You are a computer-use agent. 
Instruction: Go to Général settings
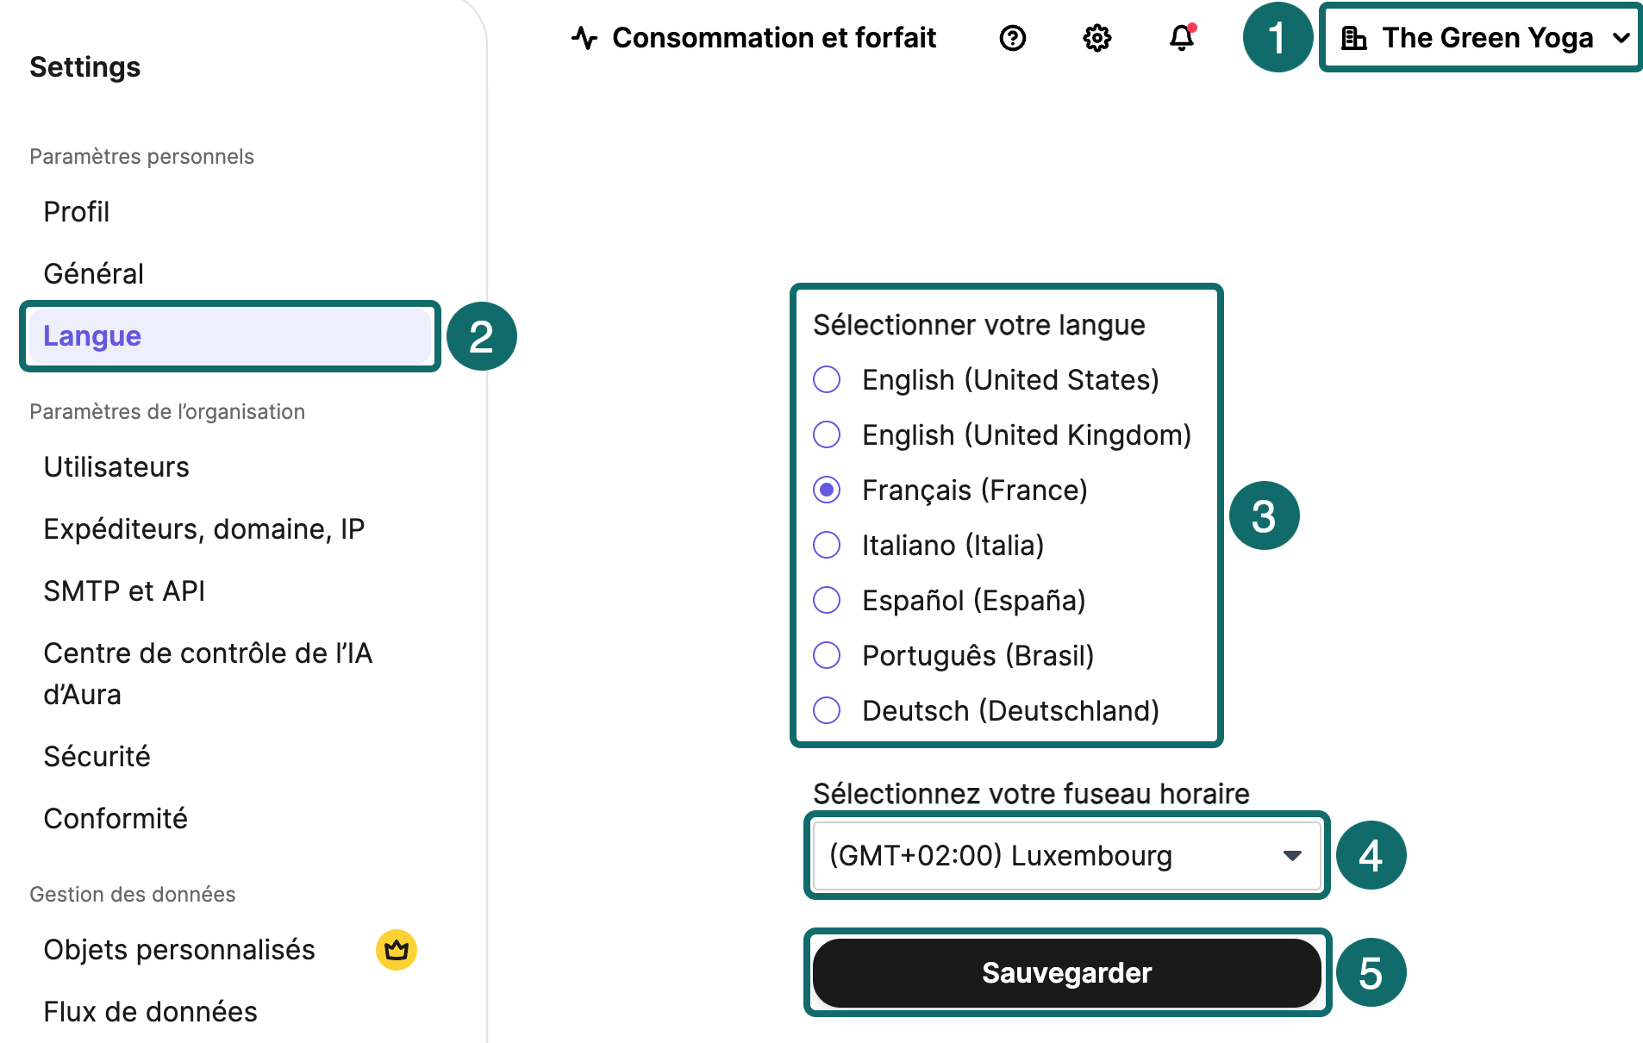[x=94, y=274]
